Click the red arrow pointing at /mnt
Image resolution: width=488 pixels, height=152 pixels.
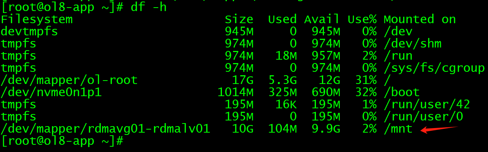[439, 130]
